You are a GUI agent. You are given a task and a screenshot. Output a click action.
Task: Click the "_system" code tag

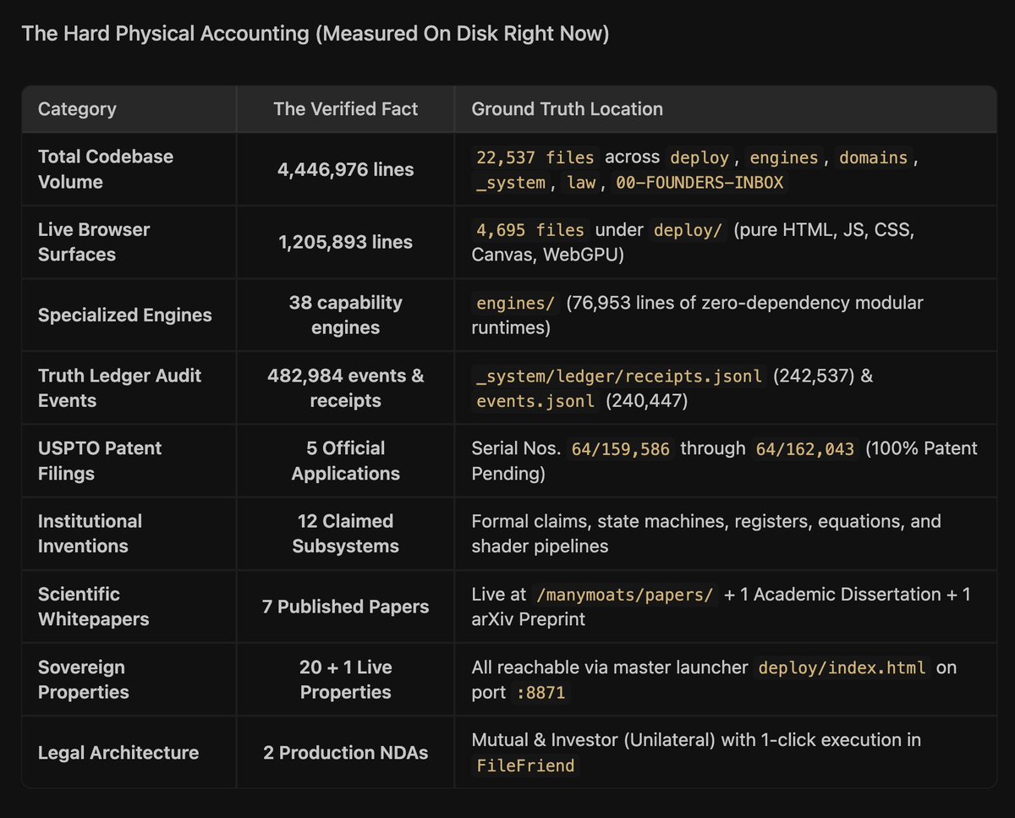point(509,183)
